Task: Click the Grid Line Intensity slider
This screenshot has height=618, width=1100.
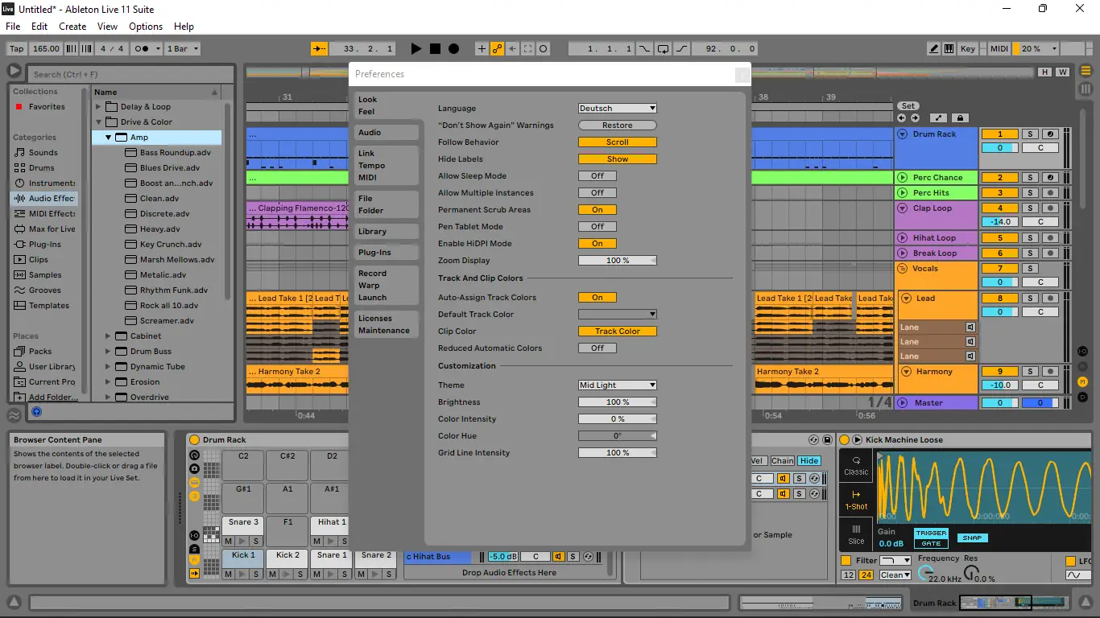Action: click(x=618, y=453)
